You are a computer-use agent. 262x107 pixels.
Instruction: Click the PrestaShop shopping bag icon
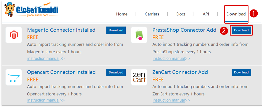139,35
